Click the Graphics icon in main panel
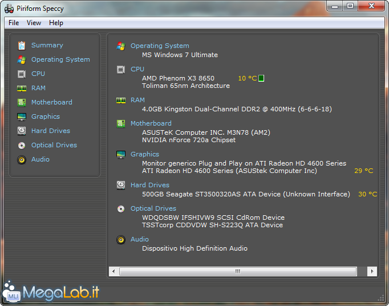The height and width of the screenshot is (306, 389). 121,155
